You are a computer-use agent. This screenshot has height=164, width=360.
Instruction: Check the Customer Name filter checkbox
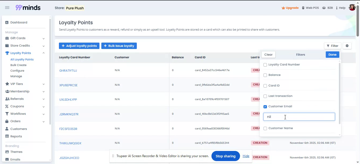click(x=265, y=128)
